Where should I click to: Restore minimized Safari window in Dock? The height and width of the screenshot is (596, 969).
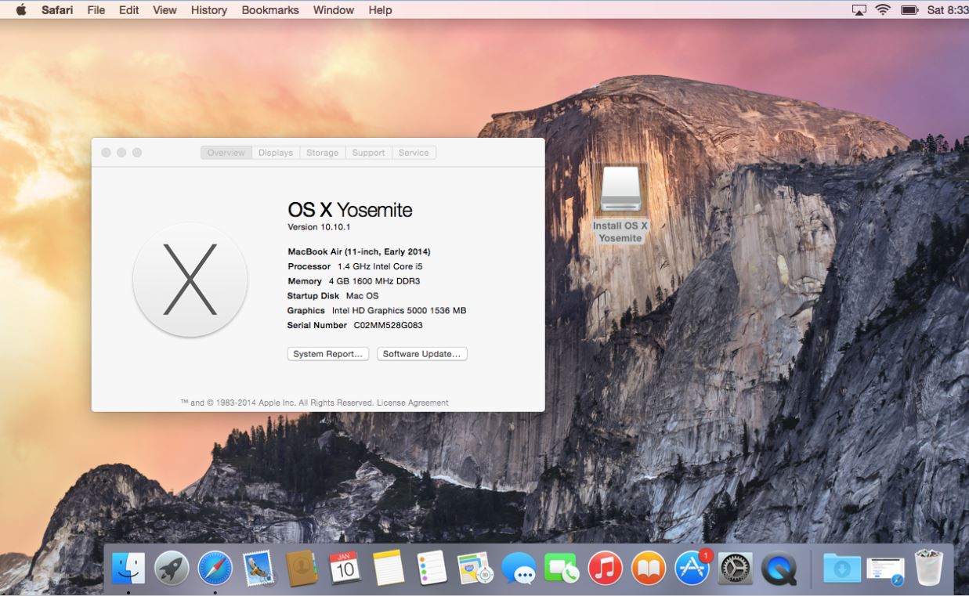tap(886, 570)
